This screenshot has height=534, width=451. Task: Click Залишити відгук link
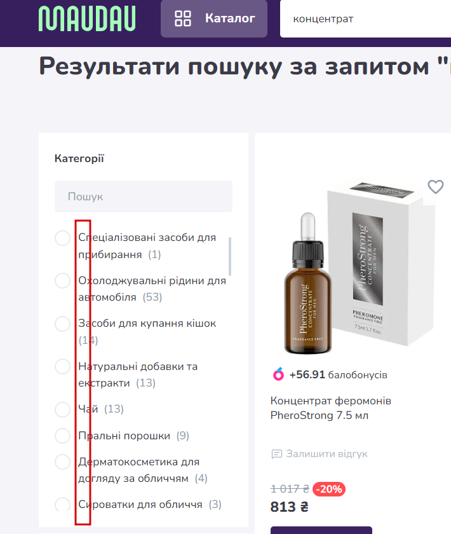[x=326, y=454]
